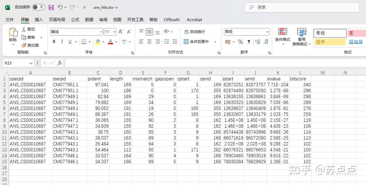Click the Align Right icon

(x=158, y=42)
